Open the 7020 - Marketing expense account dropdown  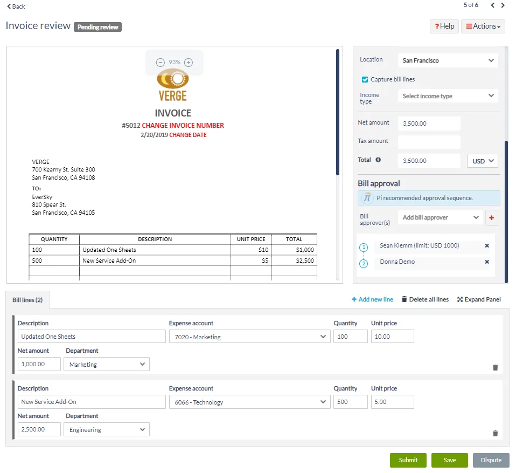click(249, 337)
